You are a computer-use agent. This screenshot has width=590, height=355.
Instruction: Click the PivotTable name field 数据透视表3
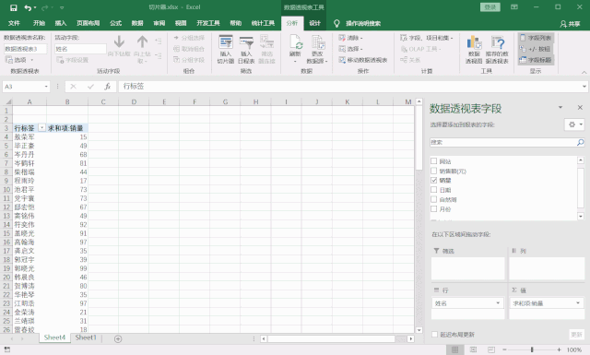click(x=25, y=49)
